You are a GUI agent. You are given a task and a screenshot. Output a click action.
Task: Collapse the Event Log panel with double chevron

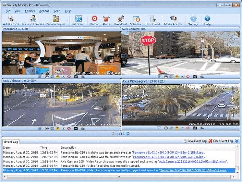coord(237,141)
